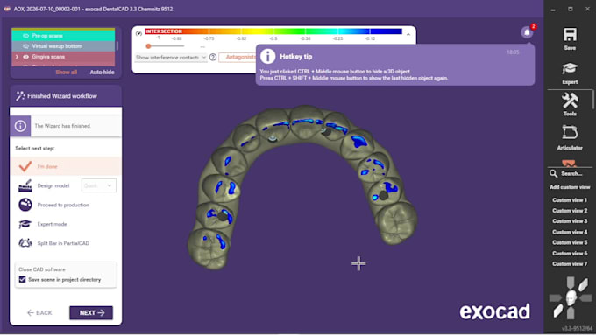Click the Split Bar in PartialCAD icon

point(25,243)
